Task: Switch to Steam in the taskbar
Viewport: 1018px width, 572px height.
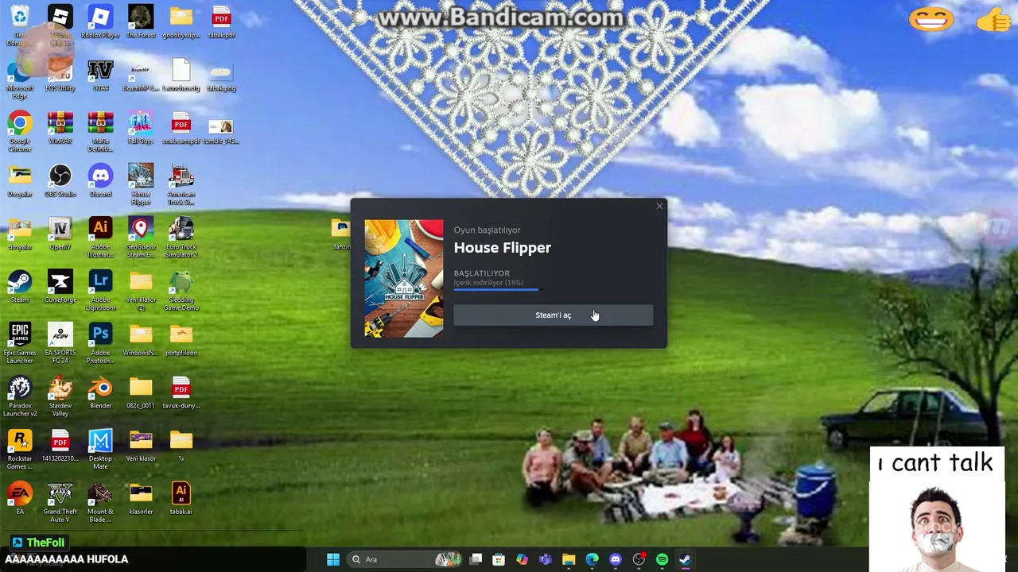Action: (685, 559)
